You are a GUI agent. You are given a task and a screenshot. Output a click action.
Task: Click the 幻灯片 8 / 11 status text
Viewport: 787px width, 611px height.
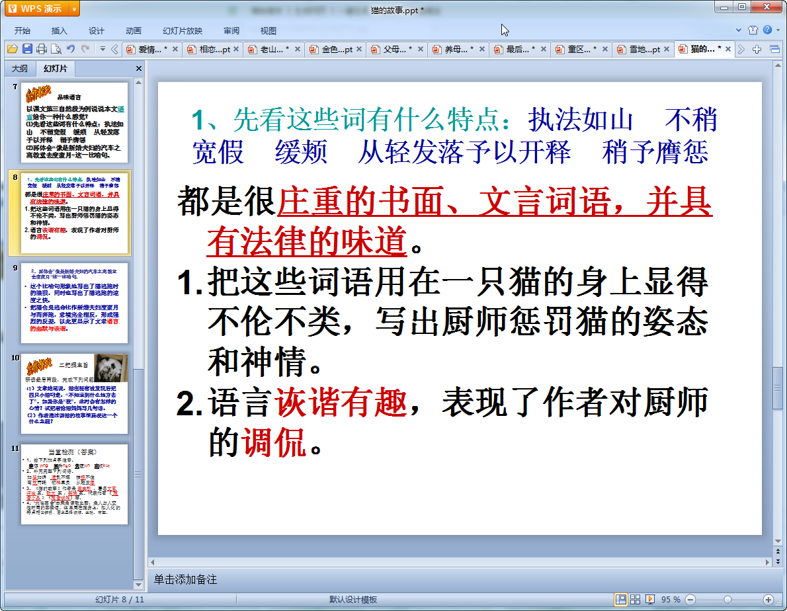(x=120, y=600)
